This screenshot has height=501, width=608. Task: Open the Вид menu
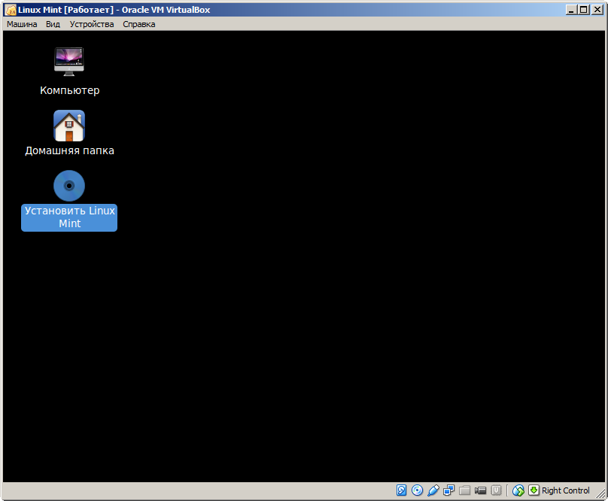pos(53,24)
